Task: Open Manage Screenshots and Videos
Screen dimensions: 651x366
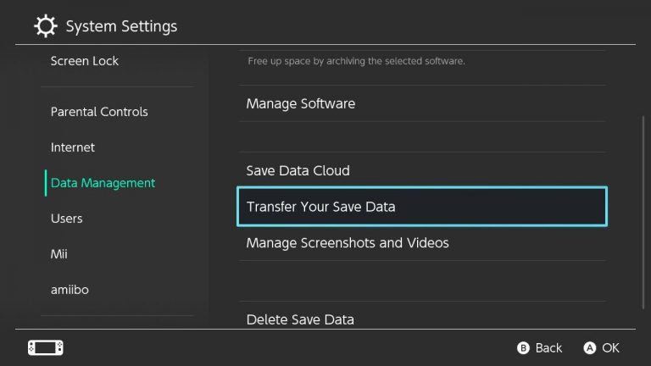Action: [422, 243]
